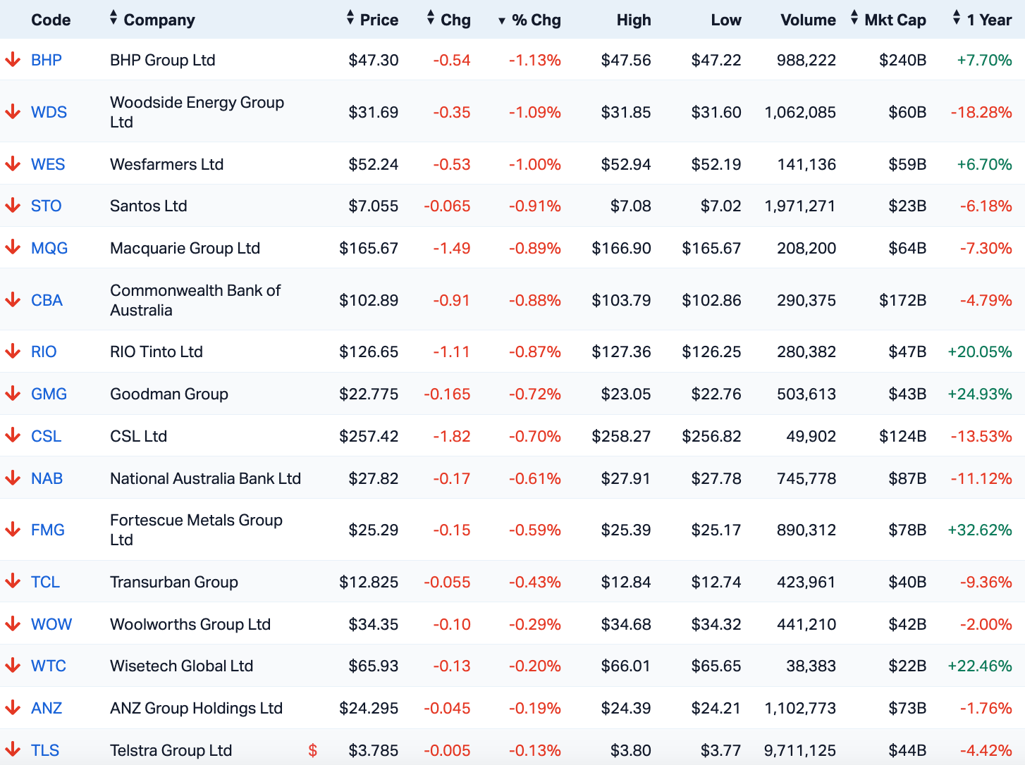Click the red down arrow beside ANZ

[13, 707]
